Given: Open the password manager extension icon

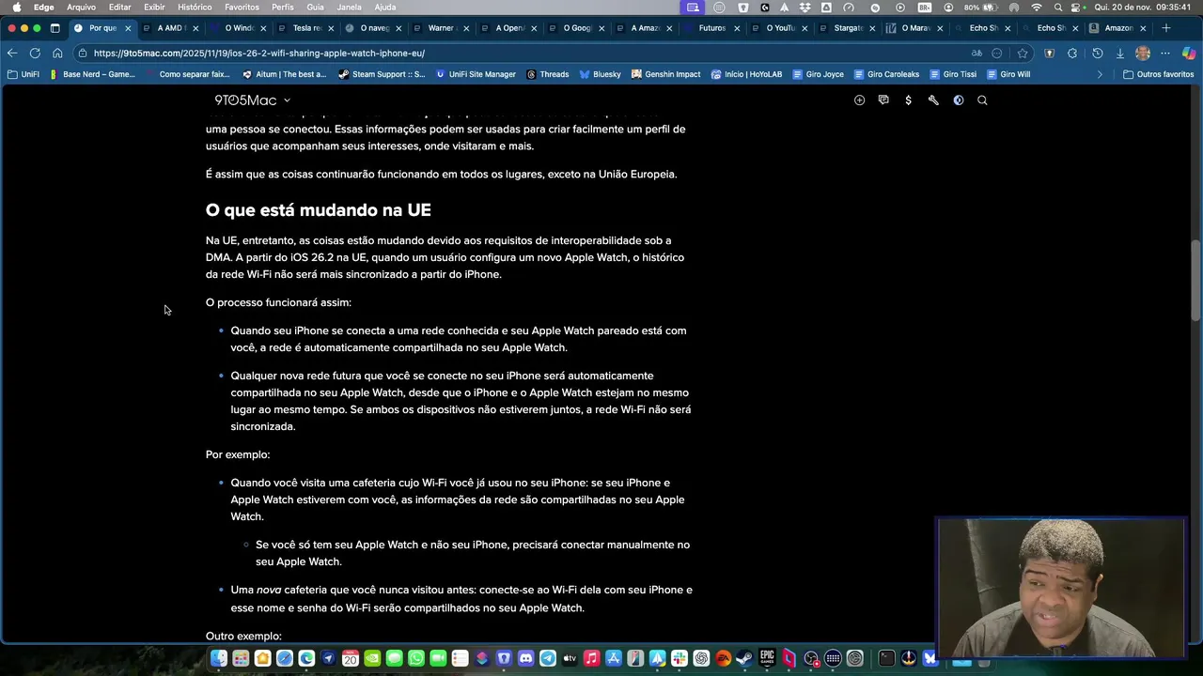Looking at the screenshot, I should [x=1049, y=54].
